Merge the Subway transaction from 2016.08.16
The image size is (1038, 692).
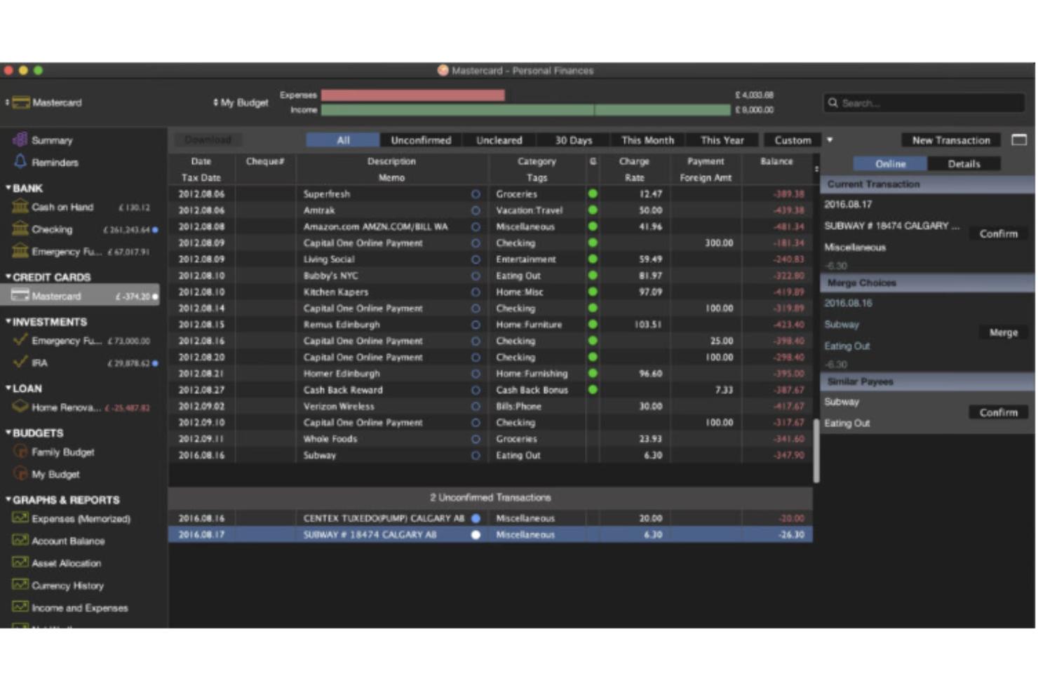(x=1002, y=332)
